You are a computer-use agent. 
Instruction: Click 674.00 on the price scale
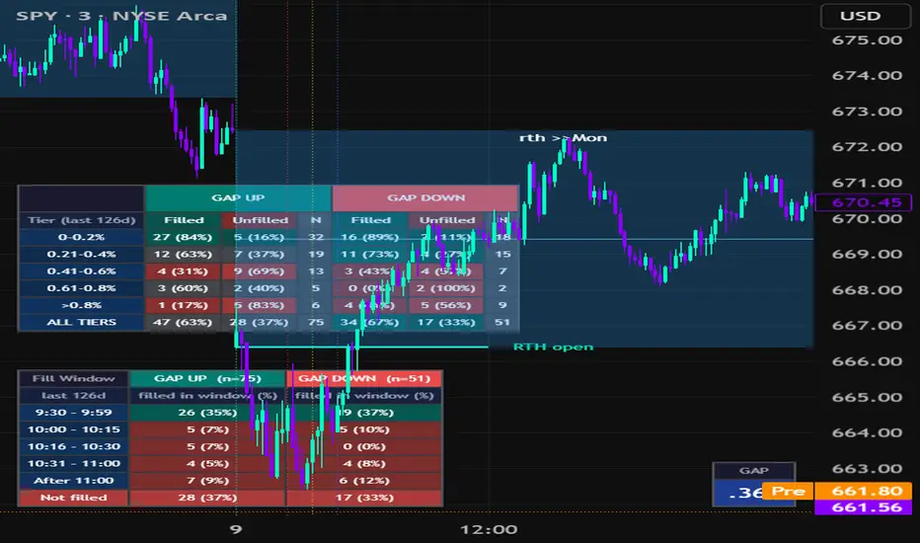tap(867, 76)
